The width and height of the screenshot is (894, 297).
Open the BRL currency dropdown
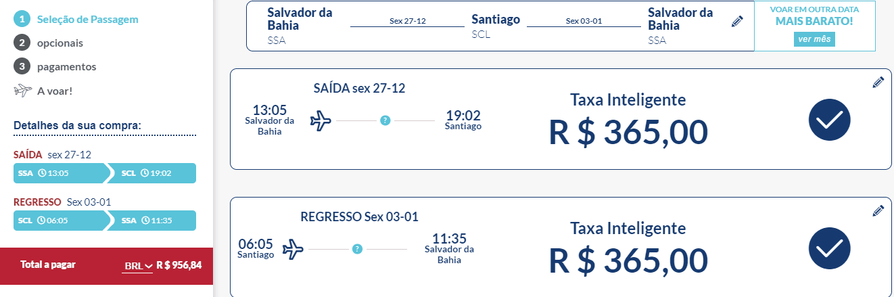pyautogui.click(x=138, y=266)
